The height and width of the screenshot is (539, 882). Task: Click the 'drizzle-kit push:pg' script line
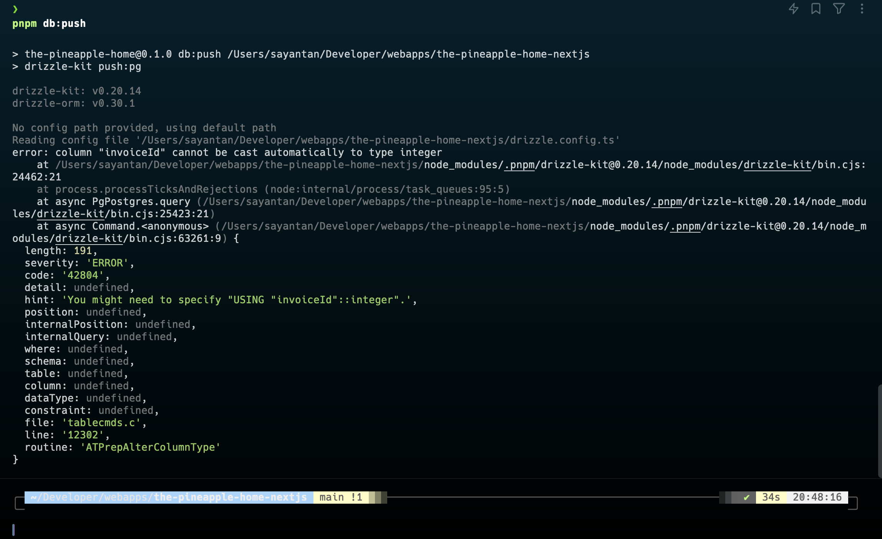[x=77, y=66]
